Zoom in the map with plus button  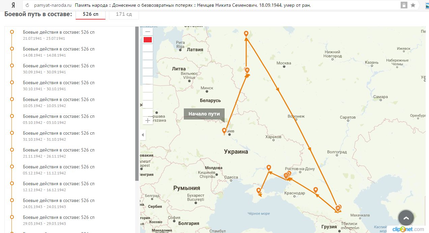[x=147, y=120]
